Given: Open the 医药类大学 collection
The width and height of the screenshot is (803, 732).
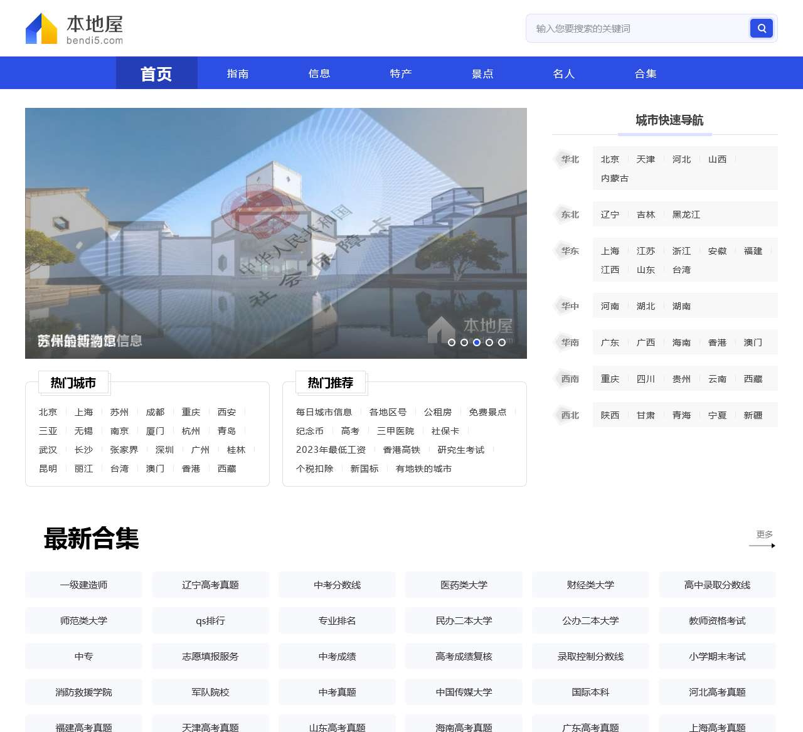Looking at the screenshot, I should point(464,585).
